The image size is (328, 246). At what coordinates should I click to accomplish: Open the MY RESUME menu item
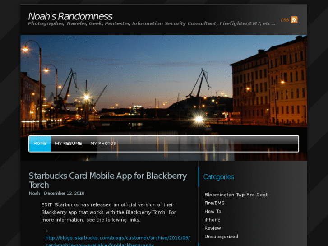69,144
